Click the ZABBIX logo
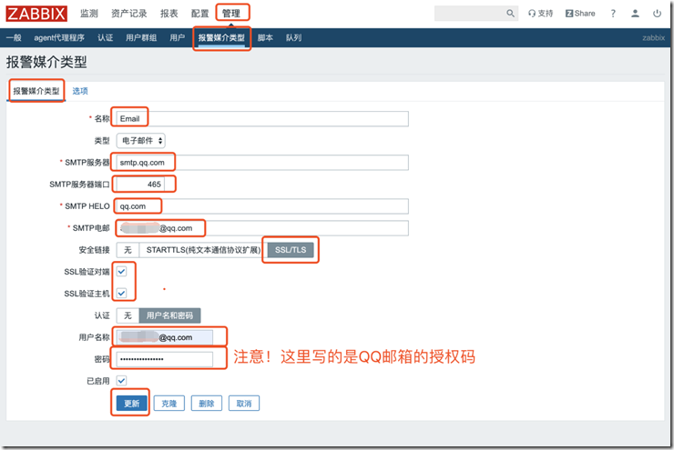Viewport: 674px width, 450px height. (36, 14)
